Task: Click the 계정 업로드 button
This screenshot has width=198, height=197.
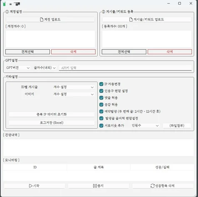Action: click(x=50, y=19)
